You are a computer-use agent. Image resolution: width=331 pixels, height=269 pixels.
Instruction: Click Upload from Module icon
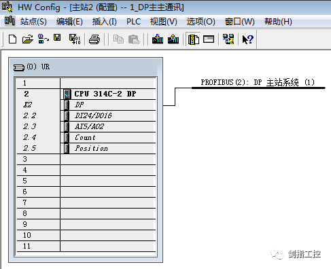pyautogui.click(x=173, y=39)
